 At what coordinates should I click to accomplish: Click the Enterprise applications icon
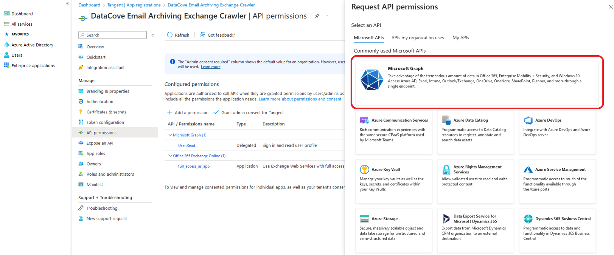(6, 65)
